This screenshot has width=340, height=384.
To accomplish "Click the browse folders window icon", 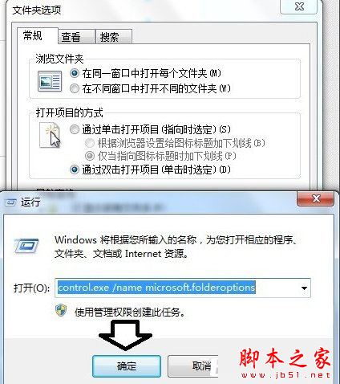I will coord(50,81).
